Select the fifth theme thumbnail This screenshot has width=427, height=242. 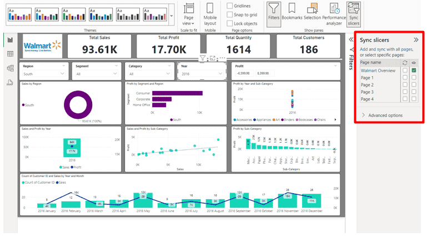coord(128,14)
